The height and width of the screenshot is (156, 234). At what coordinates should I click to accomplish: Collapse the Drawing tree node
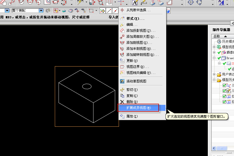tap(214, 58)
